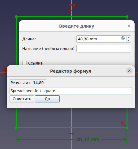Click the Очистить button

tap(22, 99)
